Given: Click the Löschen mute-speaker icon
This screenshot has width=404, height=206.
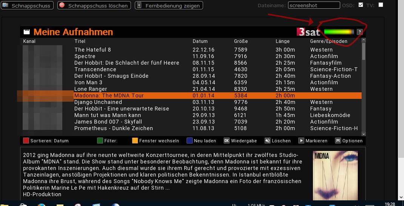Looking at the screenshot, I should pyautogui.click(x=268, y=141).
